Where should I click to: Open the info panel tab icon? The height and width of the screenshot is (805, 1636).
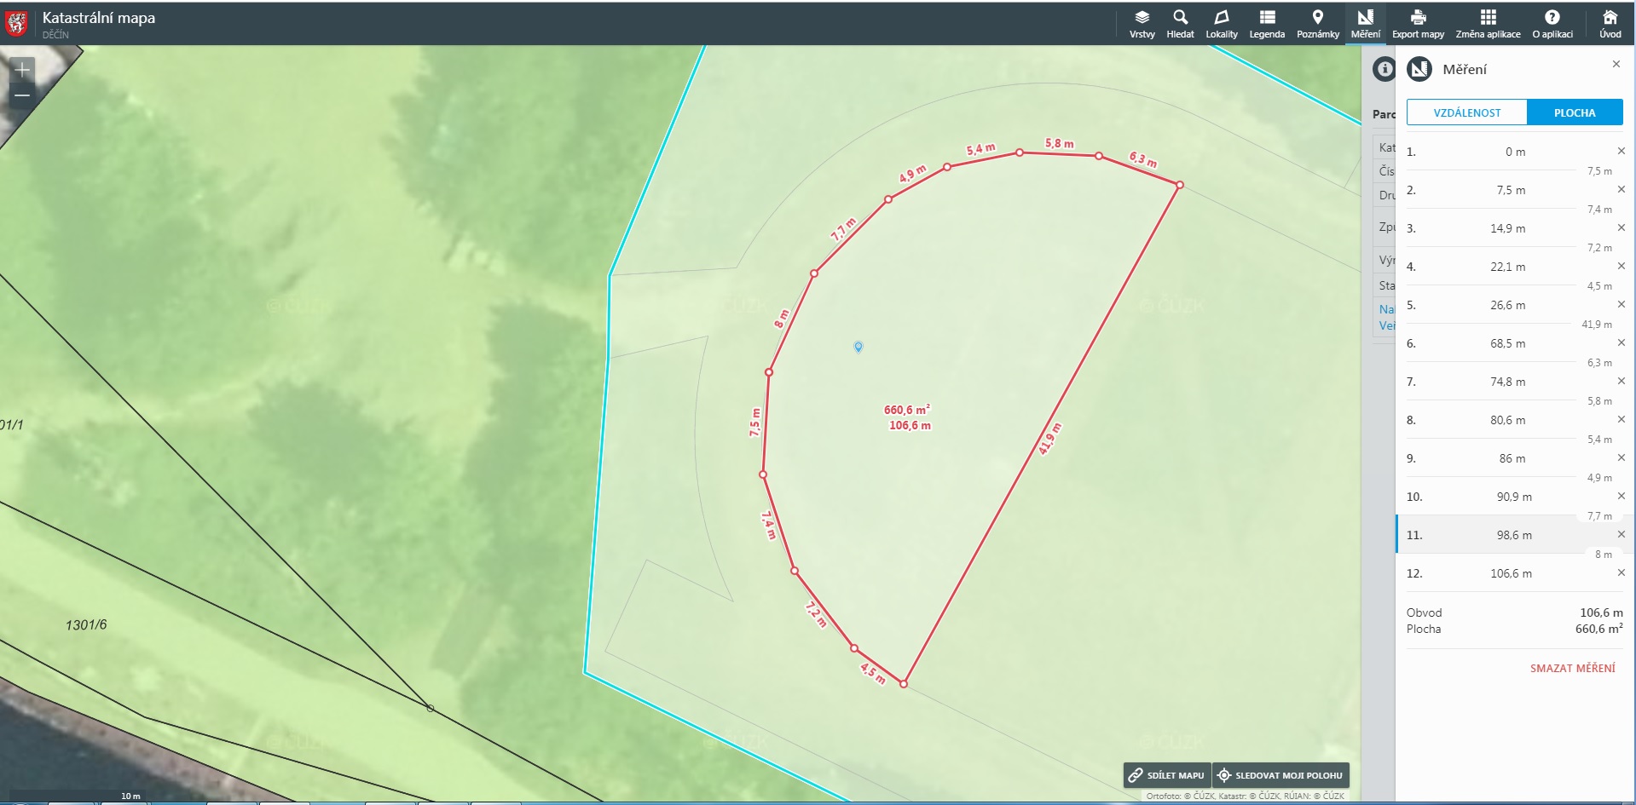click(x=1384, y=69)
